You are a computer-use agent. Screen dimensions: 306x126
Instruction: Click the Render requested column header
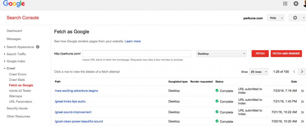click(x=201, y=81)
